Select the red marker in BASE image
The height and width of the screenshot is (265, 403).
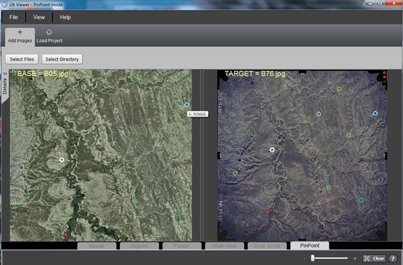coord(66,234)
